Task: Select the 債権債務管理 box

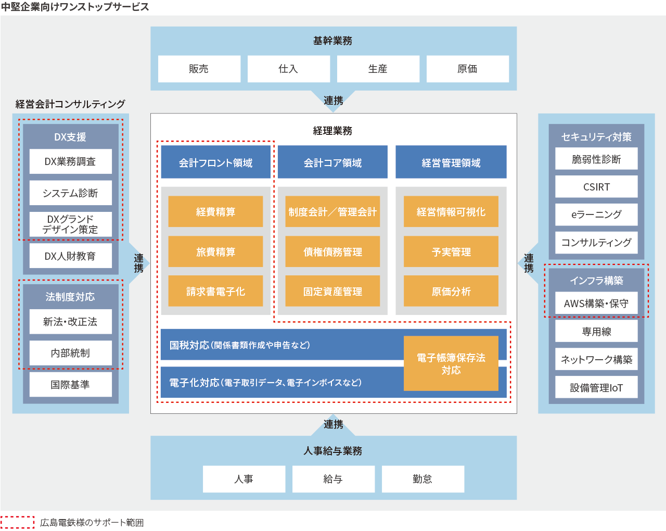Action: pos(333,251)
